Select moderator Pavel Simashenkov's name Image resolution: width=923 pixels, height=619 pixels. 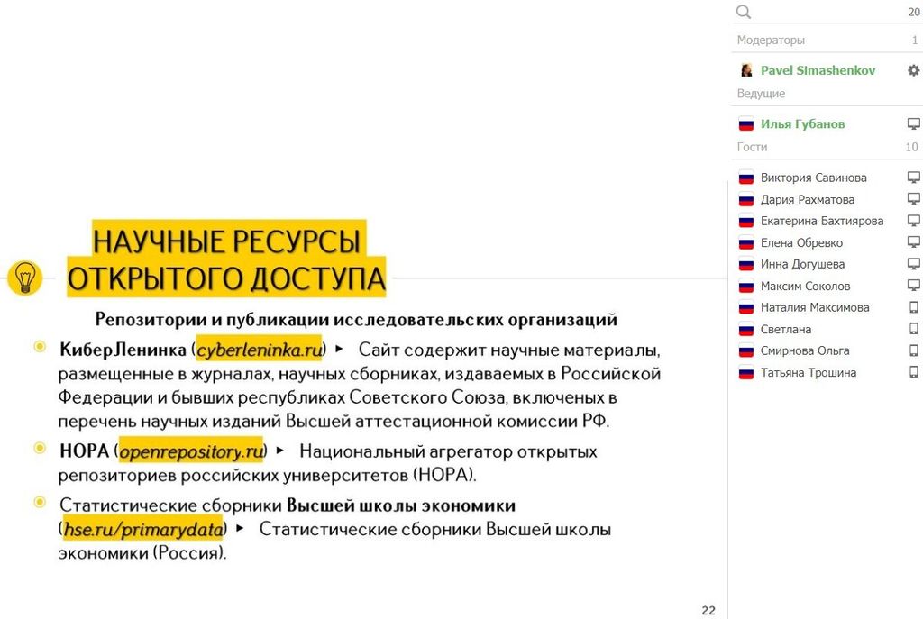[x=818, y=70]
